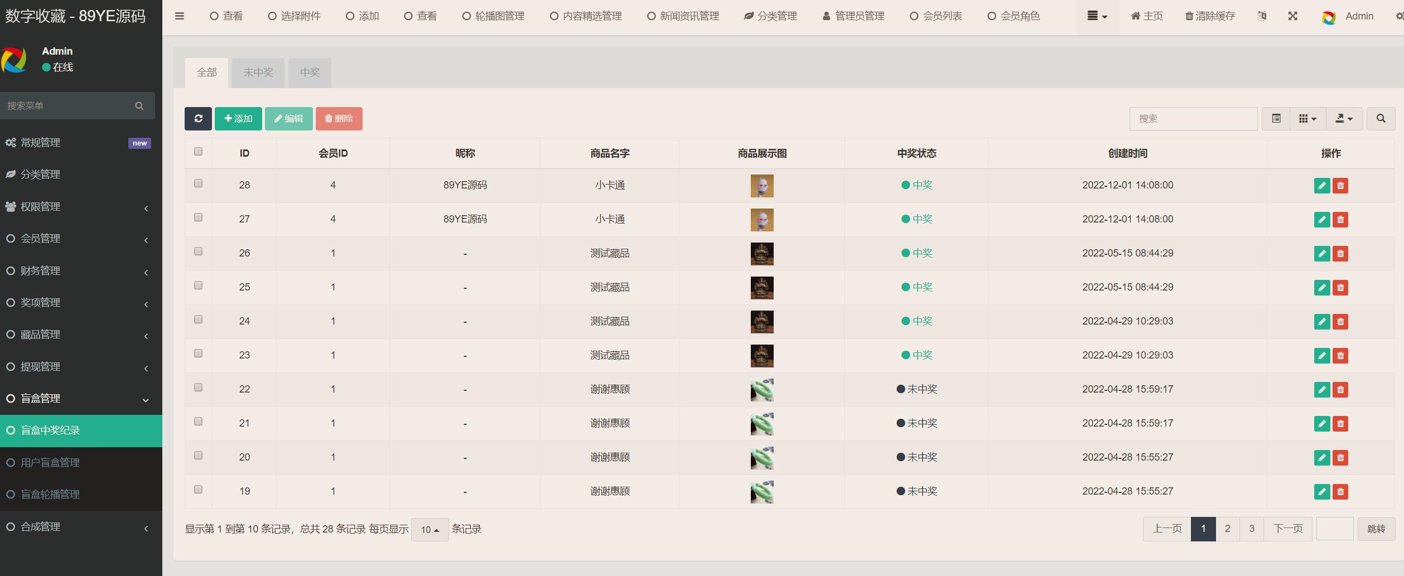Open the export data dropdown
This screenshot has width=1404, height=576.
(1344, 119)
